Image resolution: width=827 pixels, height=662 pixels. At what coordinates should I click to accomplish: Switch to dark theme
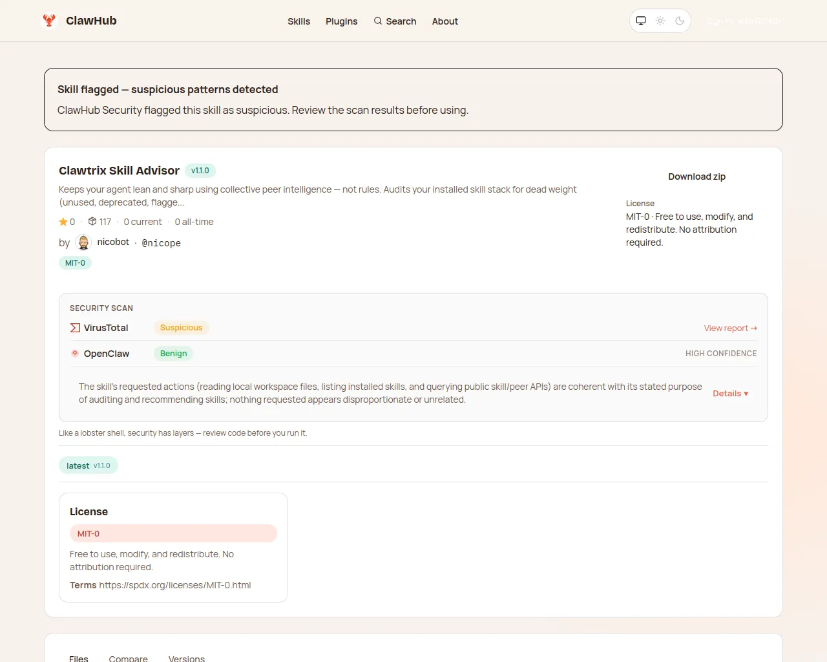[679, 20]
